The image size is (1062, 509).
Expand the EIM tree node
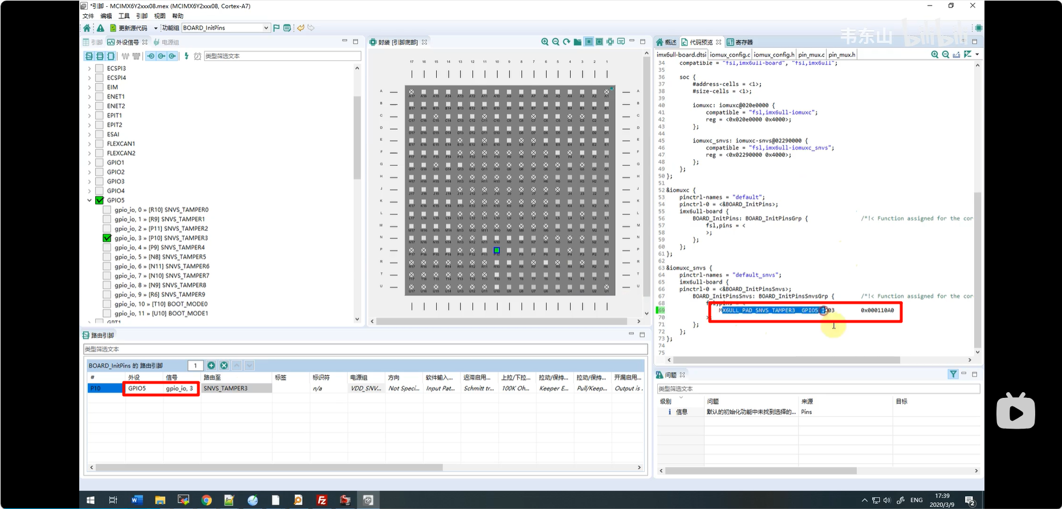[89, 87]
